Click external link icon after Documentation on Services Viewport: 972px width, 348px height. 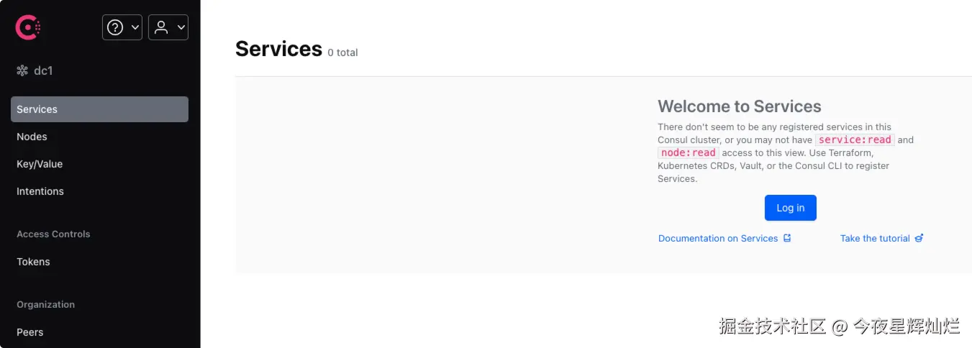coord(787,238)
